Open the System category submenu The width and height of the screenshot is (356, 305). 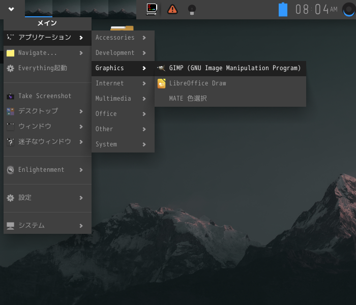(x=123, y=144)
